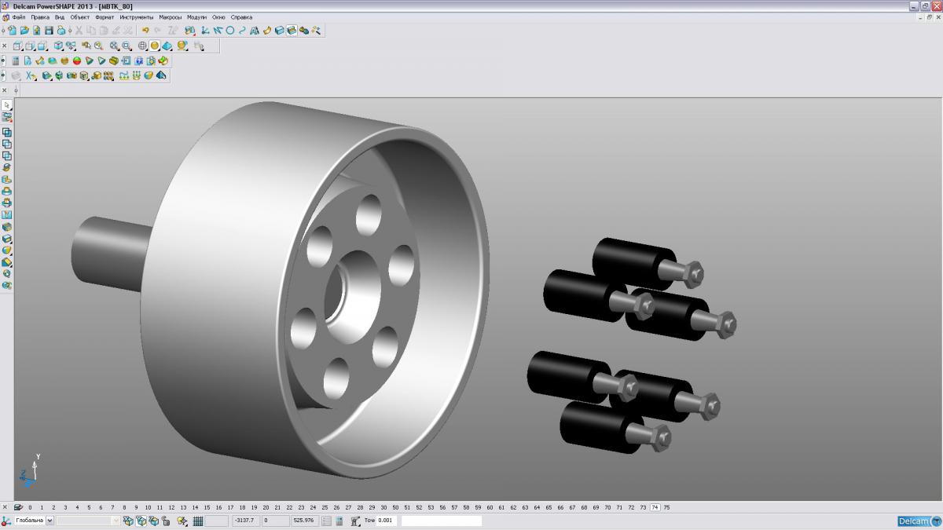Open the Глобальна workplane dropdown

click(50, 521)
